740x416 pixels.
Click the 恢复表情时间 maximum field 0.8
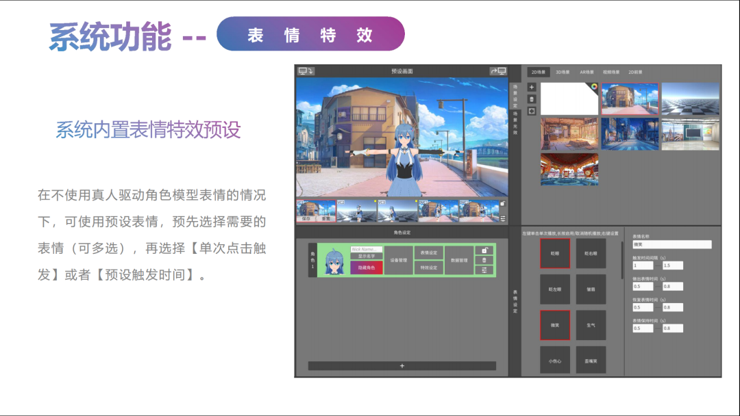(x=673, y=307)
